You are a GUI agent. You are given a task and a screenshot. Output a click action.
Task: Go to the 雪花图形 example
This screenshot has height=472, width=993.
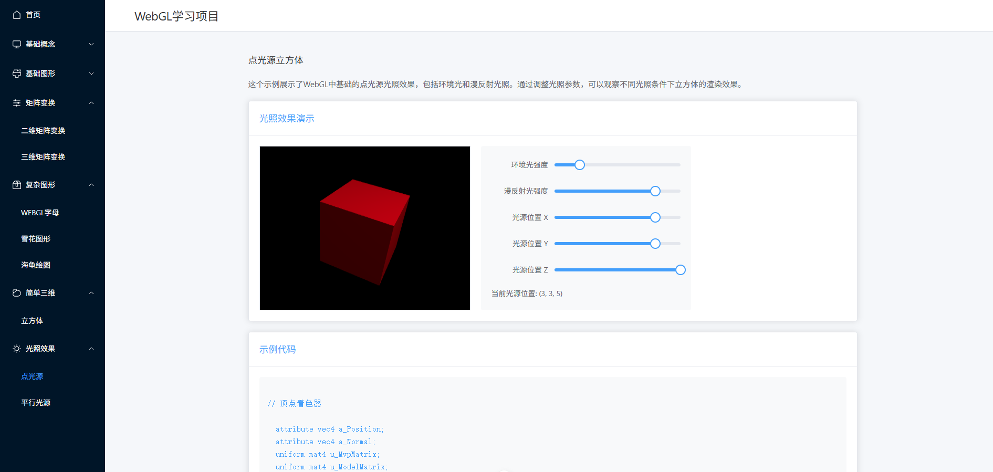coord(53,239)
